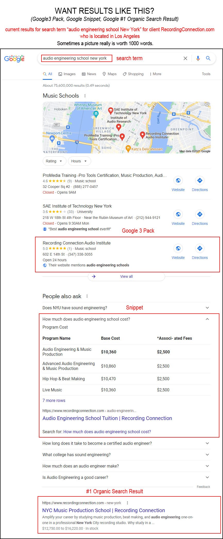Expand 'Is Audio Engineering a good career?'
The height and width of the screenshot is (539, 223).
[126, 477]
